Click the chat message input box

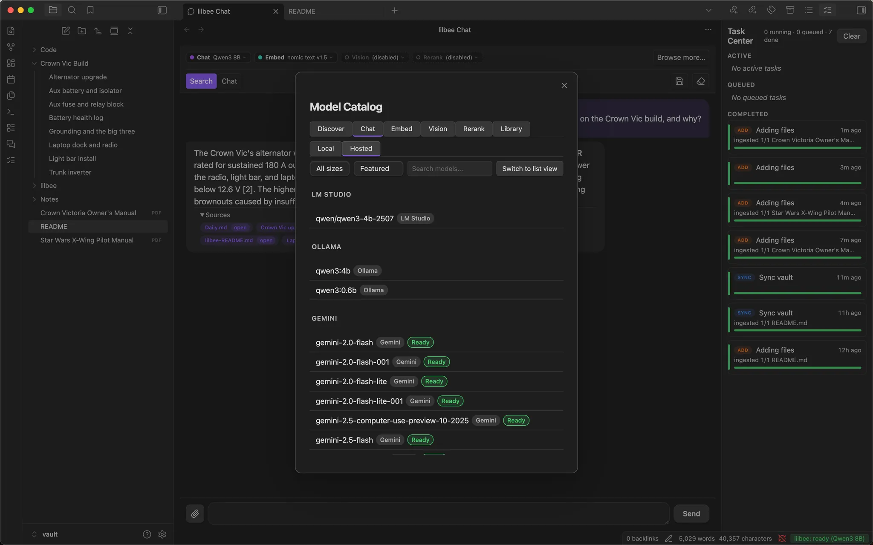438,513
